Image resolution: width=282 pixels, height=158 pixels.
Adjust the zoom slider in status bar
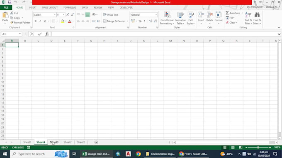tap(258, 147)
